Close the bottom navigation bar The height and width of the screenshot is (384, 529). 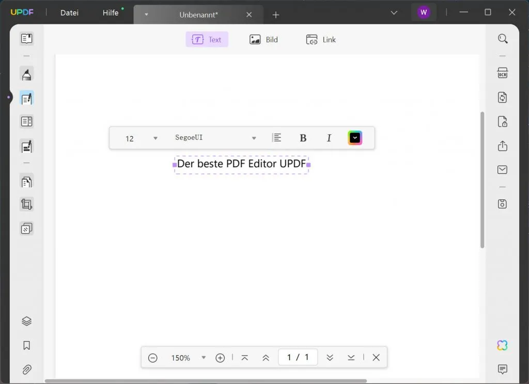coord(376,357)
